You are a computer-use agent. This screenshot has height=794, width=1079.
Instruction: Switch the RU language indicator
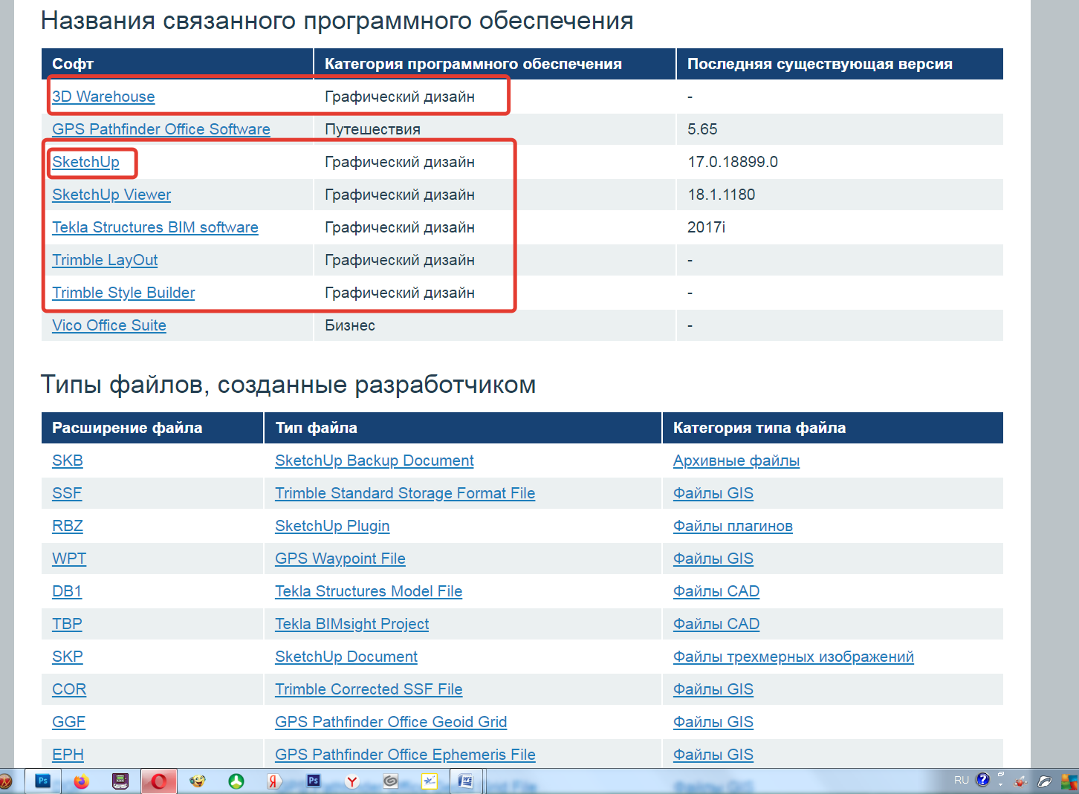point(962,780)
